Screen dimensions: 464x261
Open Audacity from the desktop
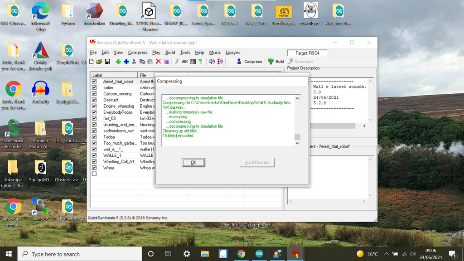40,92
